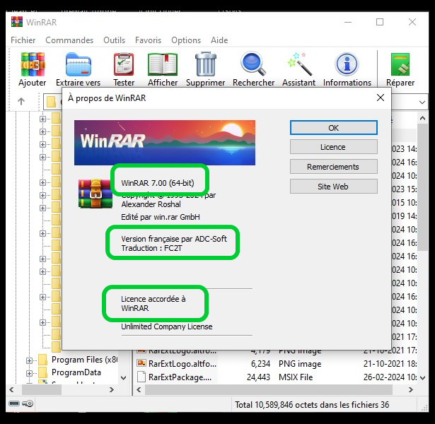
Task: Click the Extraire vers folder icon
Action: click(79, 64)
